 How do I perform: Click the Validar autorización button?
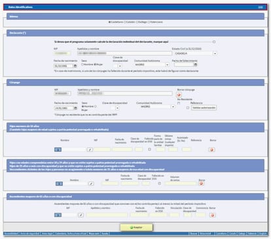tap(204, 108)
